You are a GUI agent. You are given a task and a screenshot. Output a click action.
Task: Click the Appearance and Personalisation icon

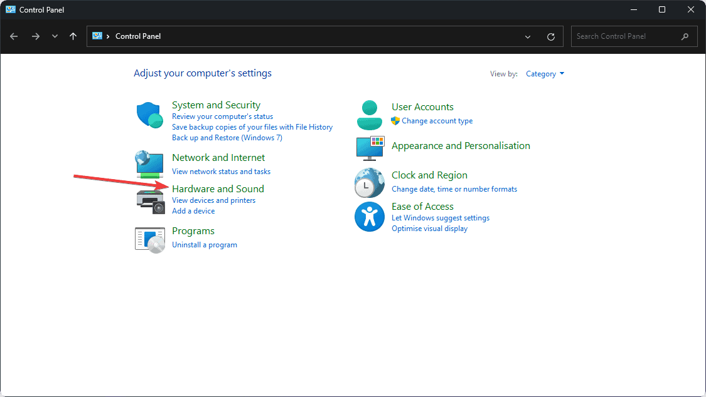pos(370,149)
